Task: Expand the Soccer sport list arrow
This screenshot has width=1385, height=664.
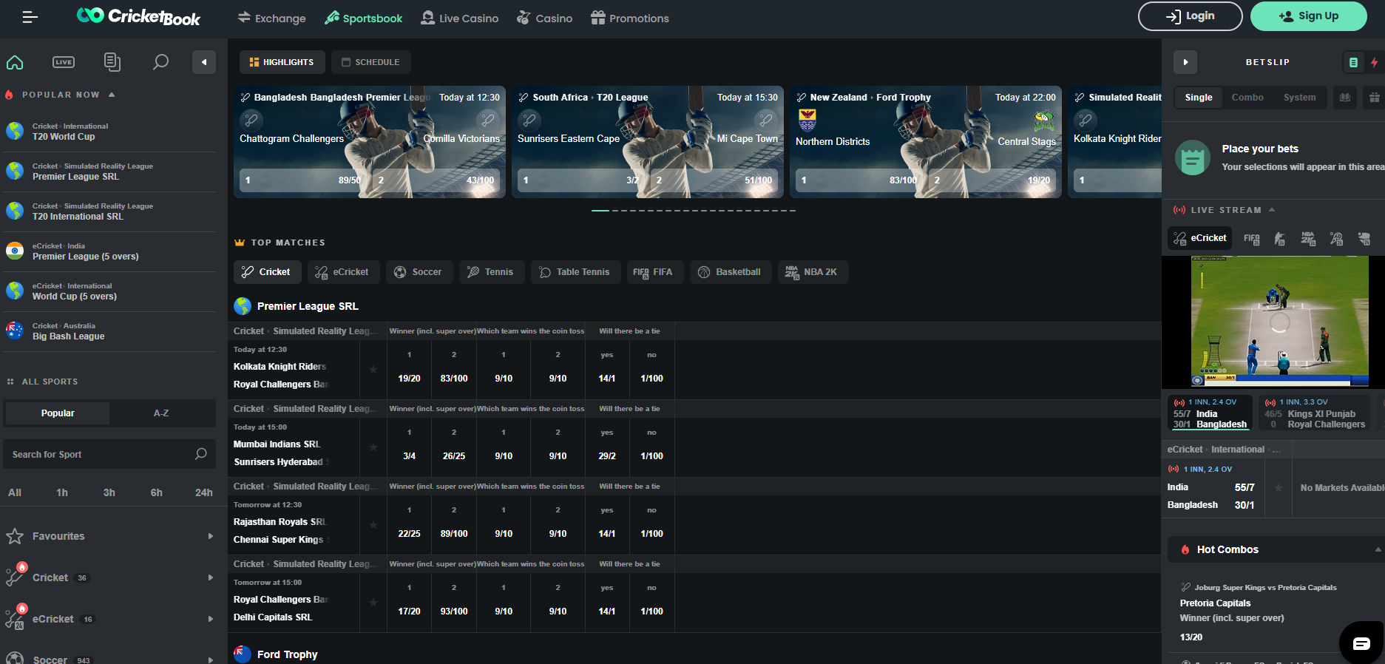Action: (211, 660)
